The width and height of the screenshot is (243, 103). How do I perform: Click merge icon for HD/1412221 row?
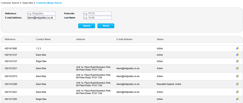tap(237, 68)
